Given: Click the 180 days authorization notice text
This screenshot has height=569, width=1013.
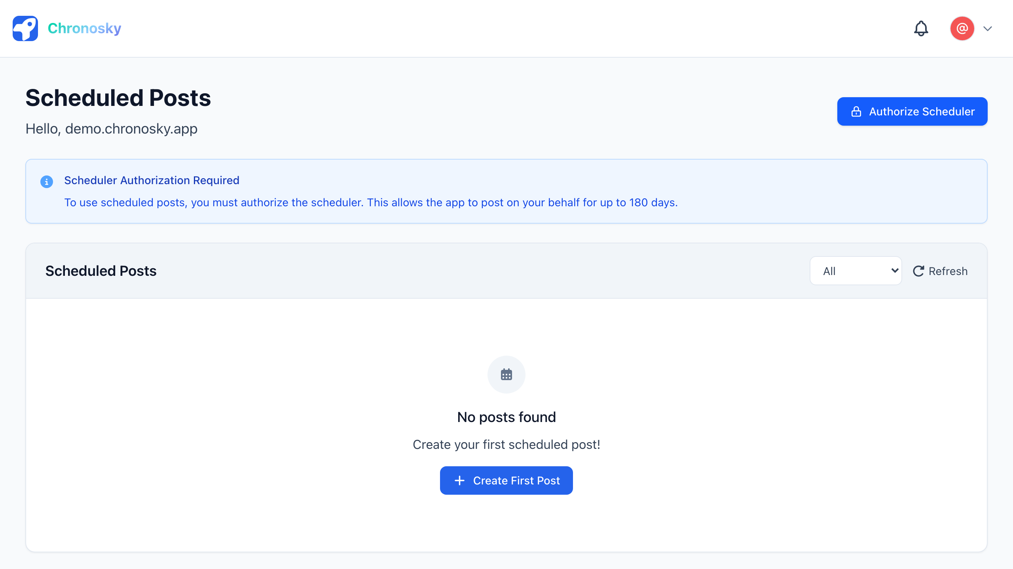Looking at the screenshot, I should (x=371, y=202).
